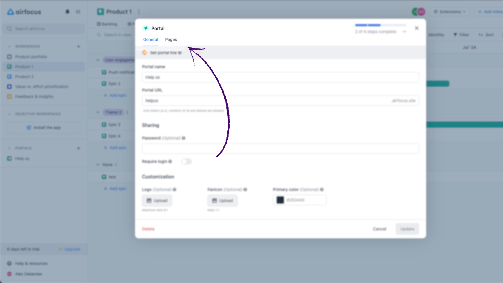The width and height of the screenshot is (503, 283).
Task: Open the Monthly timescale dropdown
Action: coord(436,35)
